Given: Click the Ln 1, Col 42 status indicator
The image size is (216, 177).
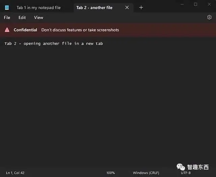Looking at the screenshot, I should click(15, 173).
